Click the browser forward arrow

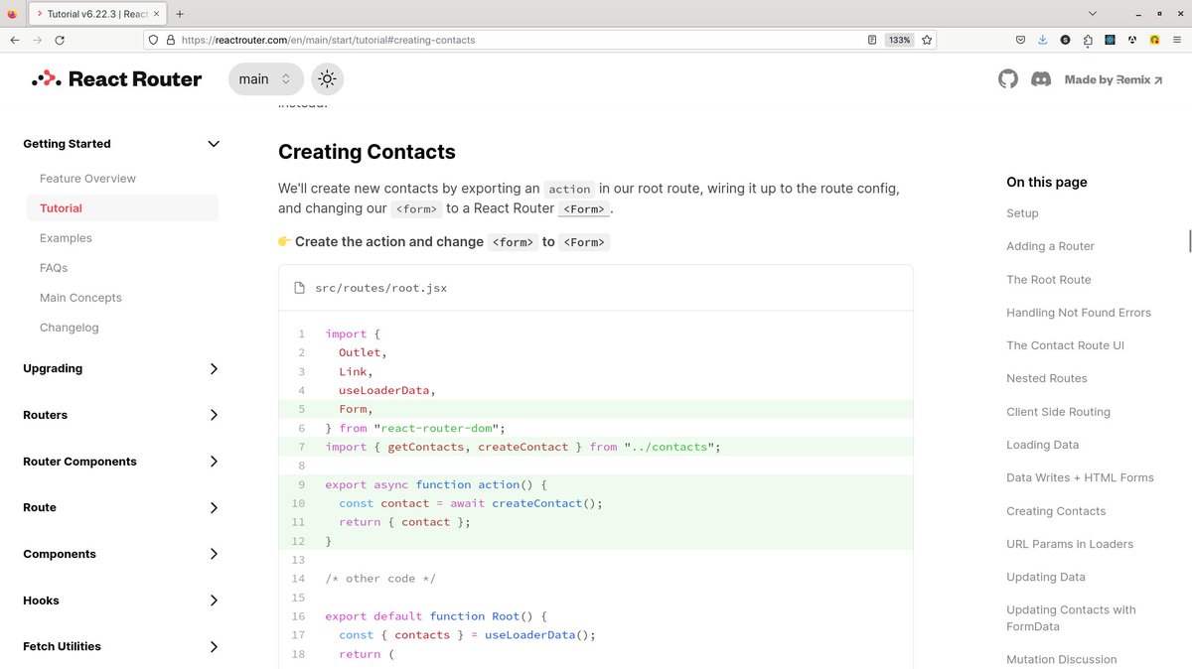point(37,40)
